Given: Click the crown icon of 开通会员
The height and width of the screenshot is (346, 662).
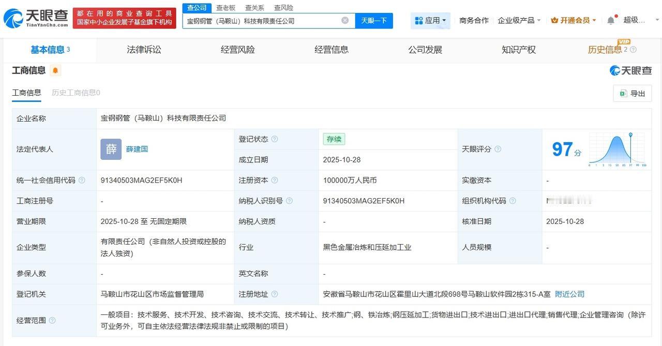Looking at the screenshot, I should coord(554,21).
